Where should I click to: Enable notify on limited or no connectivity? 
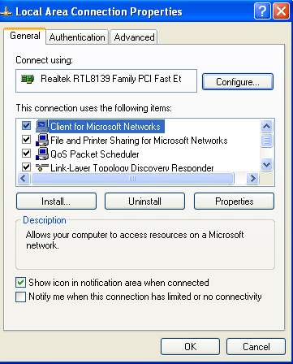pyautogui.click(x=21, y=297)
